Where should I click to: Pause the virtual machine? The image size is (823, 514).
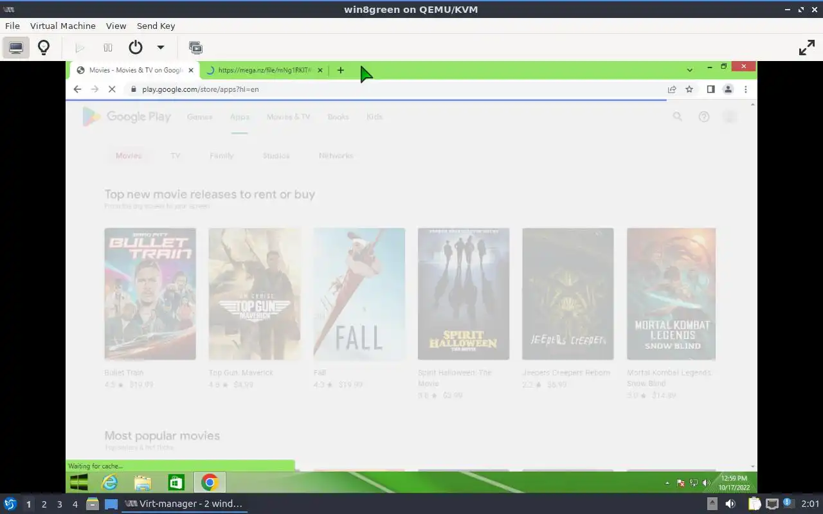[108, 48]
